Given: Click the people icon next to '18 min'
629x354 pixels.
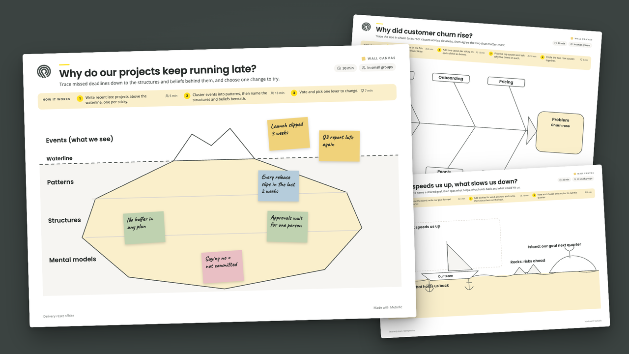Looking at the screenshot, I should [x=272, y=92].
